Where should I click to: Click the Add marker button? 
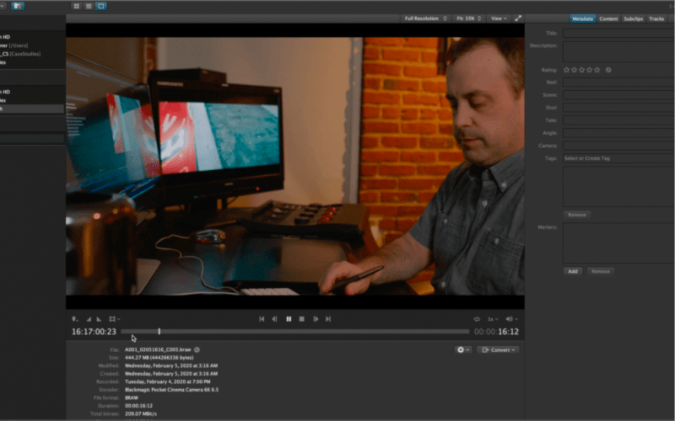pyautogui.click(x=573, y=271)
